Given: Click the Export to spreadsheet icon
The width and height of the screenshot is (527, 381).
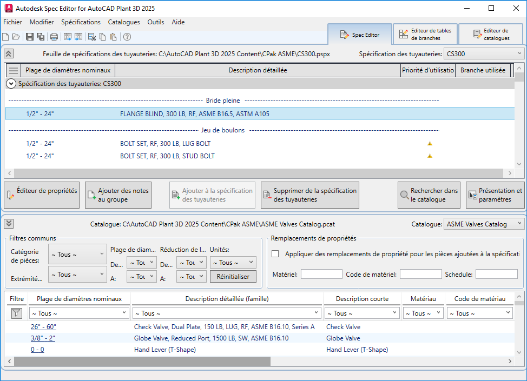Looking at the screenshot, I should [68, 37].
